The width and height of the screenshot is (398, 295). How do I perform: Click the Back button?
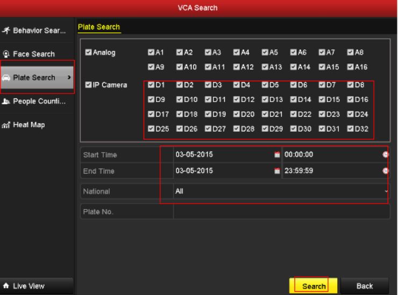365,286
